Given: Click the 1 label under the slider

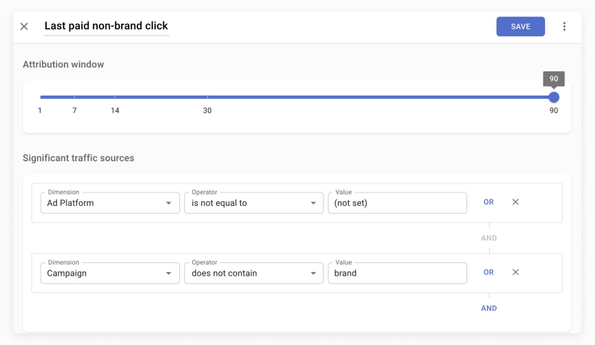Looking at the screenshot, I should tap(40, 110).
